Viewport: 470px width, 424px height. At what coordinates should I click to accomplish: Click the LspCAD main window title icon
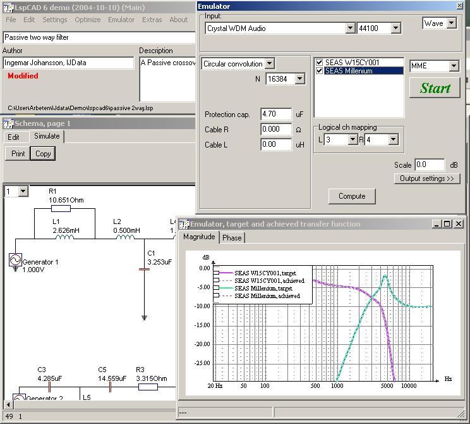(8, 8)
